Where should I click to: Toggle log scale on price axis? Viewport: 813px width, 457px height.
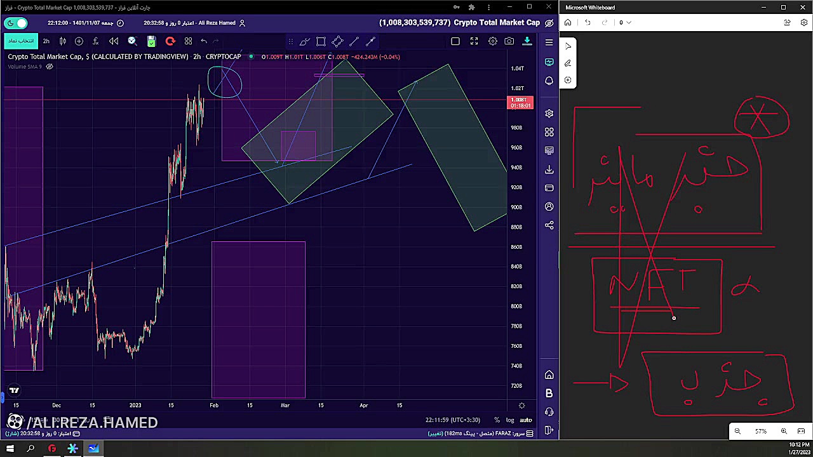point(510,420)
